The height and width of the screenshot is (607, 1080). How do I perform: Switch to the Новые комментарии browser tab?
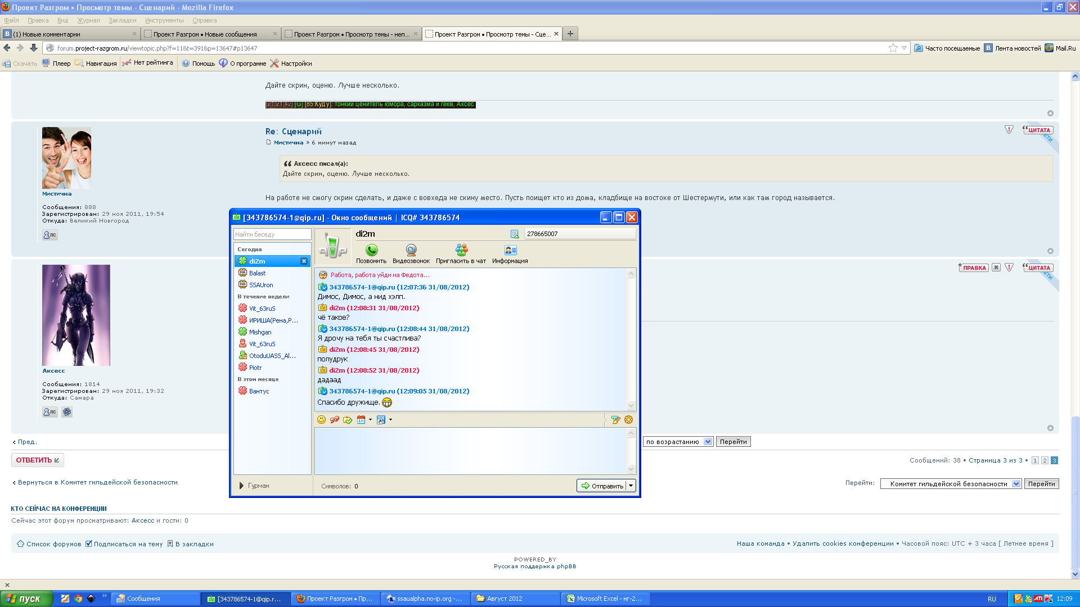pos(70,34)
